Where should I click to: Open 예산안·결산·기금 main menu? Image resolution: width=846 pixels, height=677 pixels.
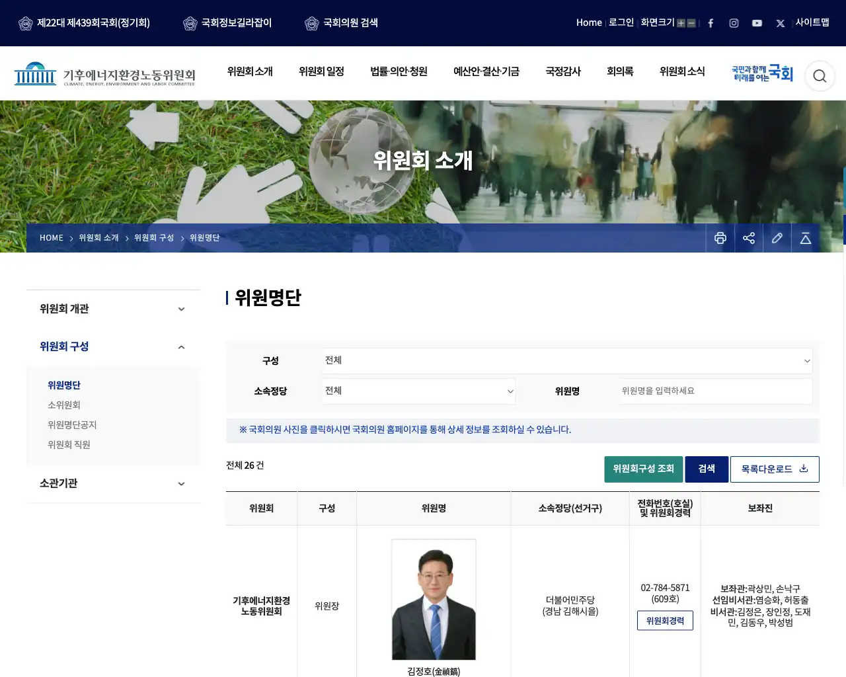pyautogui.click(x=486, y=71)
